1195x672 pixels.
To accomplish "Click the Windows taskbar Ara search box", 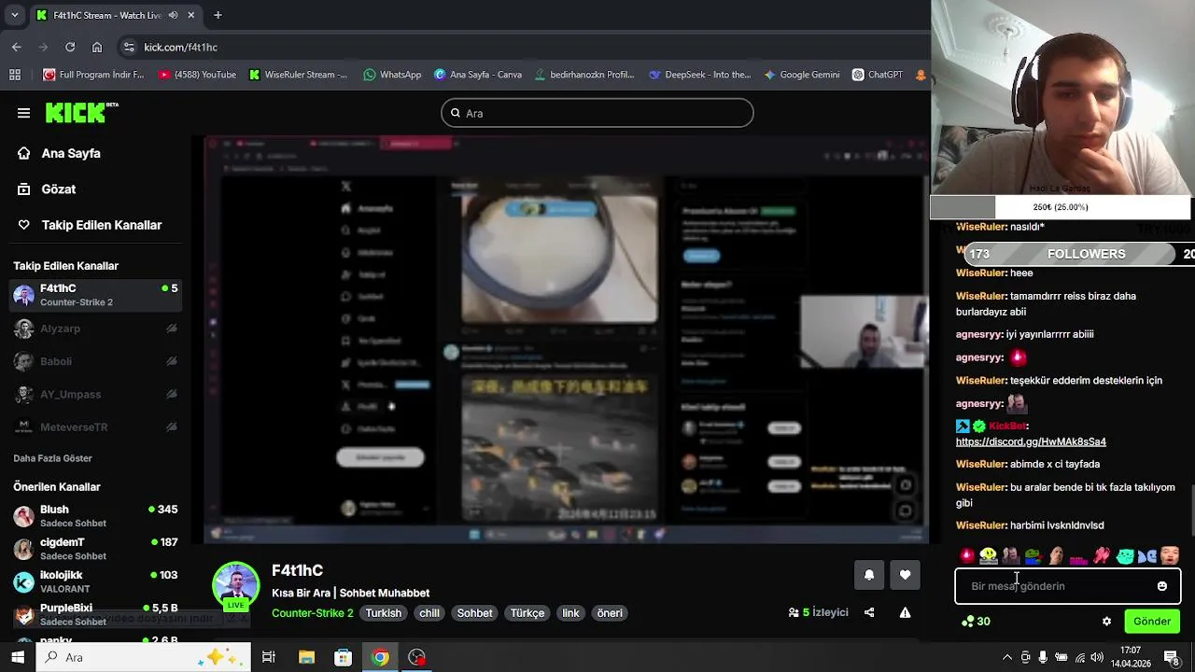I will [x=144, y=657].
